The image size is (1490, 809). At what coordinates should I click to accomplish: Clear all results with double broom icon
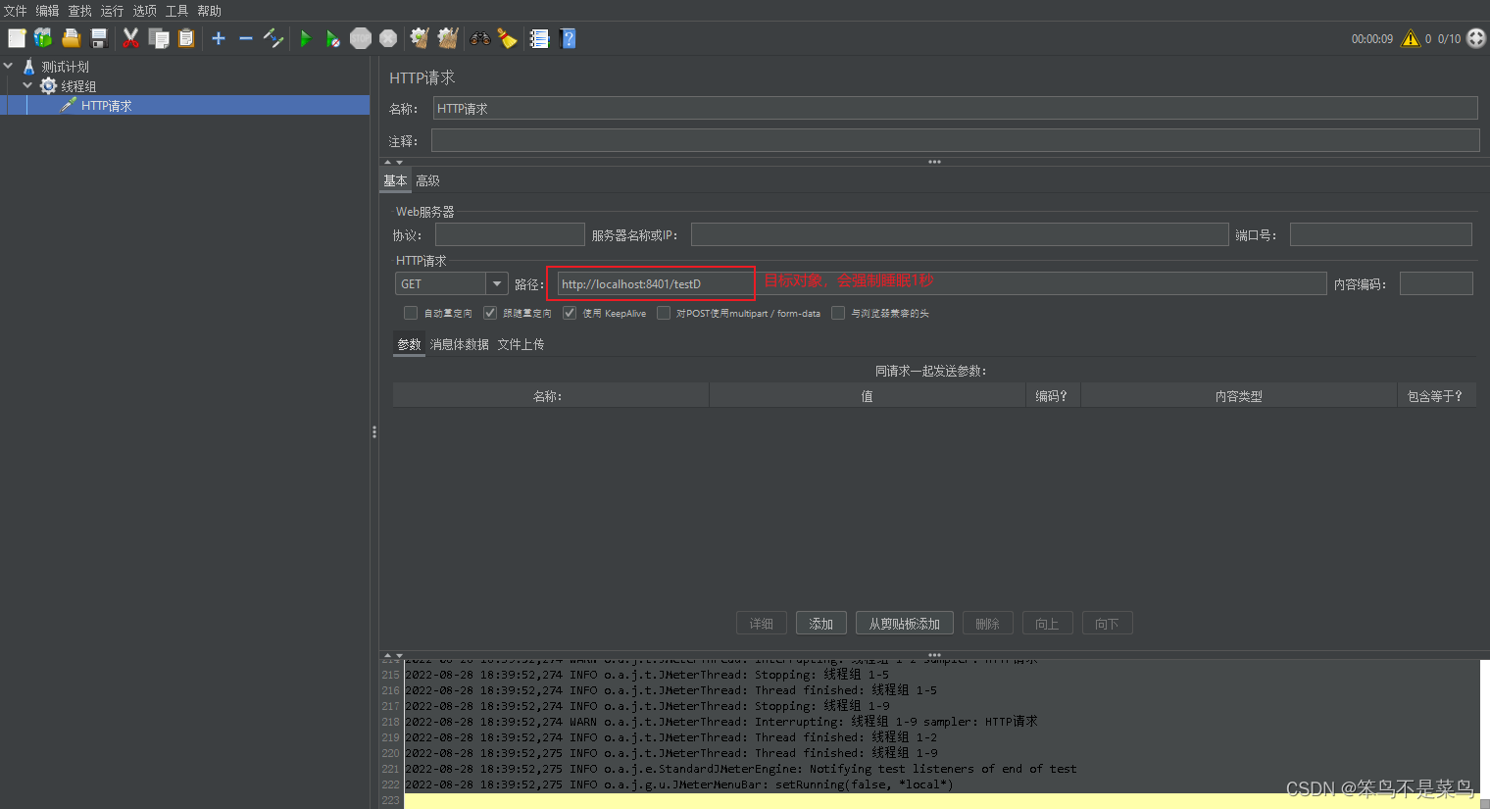[448, 38]
